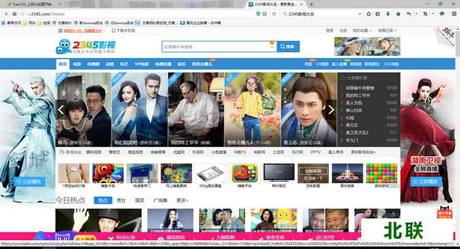Image resolution: width=460 pixels, height=249 pixels.
Task: Show next carousel slide with right arrow
Action: 331,110
